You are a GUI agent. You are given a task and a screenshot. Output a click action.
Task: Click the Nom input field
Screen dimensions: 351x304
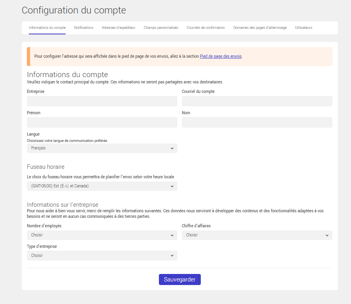click(257, 122)
